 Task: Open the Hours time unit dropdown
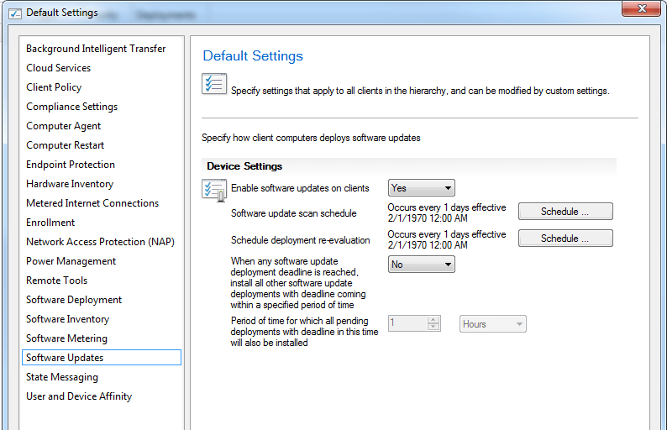click(492, 324)
